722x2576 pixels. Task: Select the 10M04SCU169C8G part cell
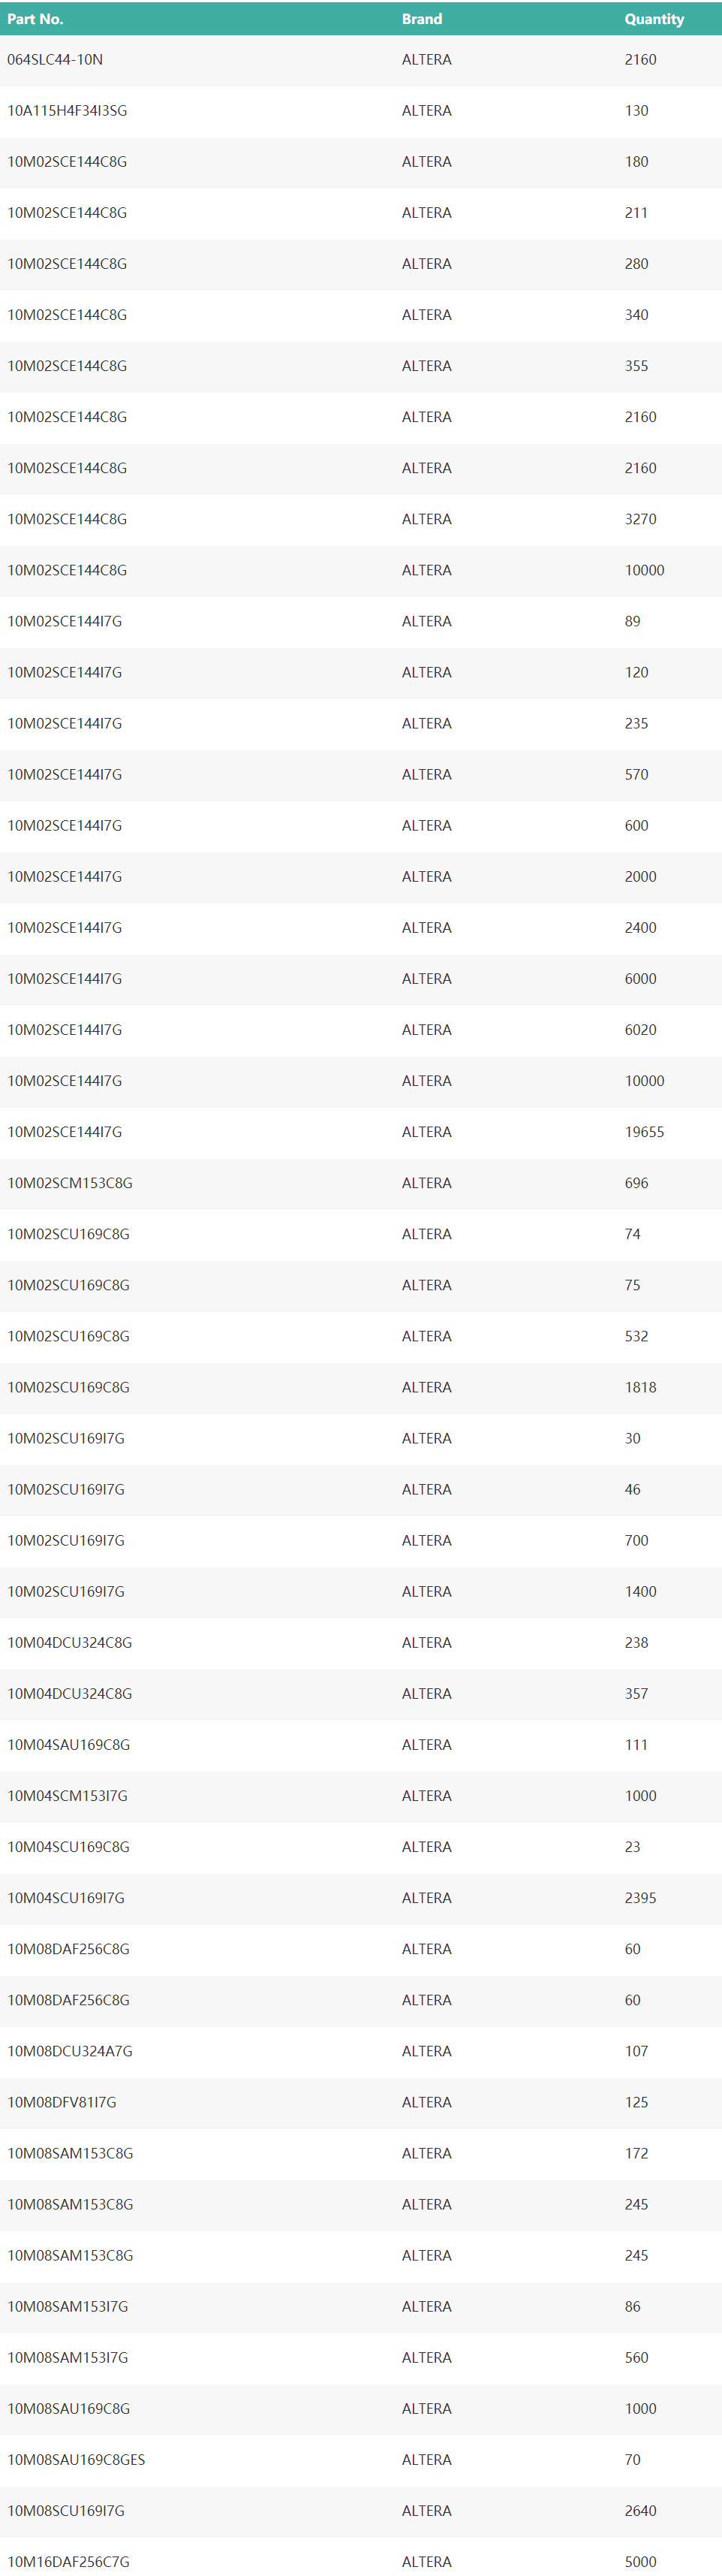pos(69,1847)
